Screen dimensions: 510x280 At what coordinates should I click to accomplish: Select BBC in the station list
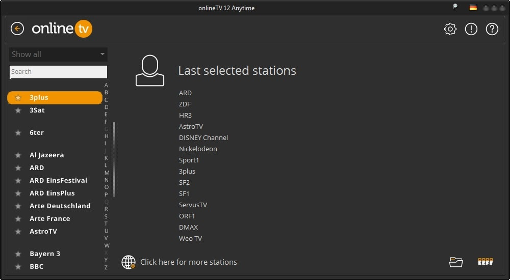point(36,266)
